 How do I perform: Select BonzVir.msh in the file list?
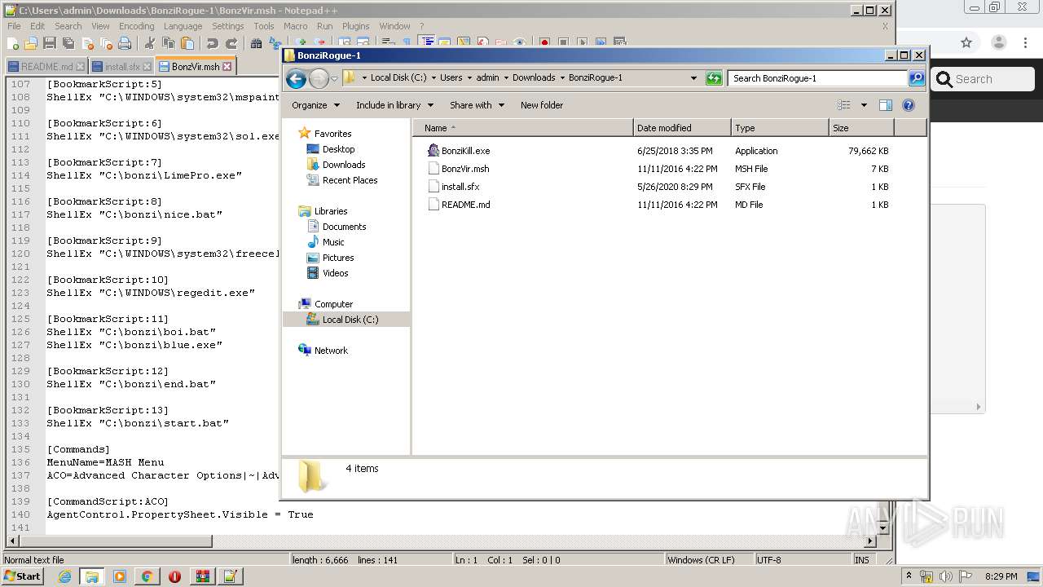pyautogui.click(x=465, y=169)
